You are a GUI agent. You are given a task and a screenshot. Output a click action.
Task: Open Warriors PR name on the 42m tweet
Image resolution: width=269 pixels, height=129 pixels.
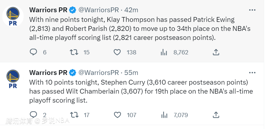48,10
